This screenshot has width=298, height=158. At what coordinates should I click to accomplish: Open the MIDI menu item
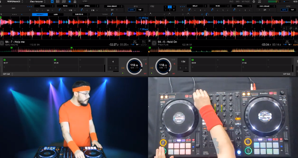[x=238, y=1]
